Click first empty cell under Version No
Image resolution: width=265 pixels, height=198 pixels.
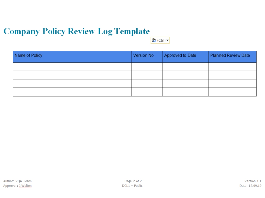pos(147,67)
